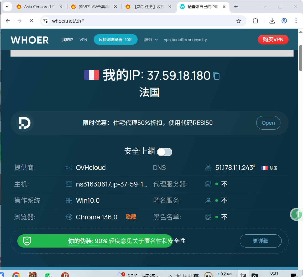Viewport: 303px width, 277px height.
Task: Click the orange 隐藏 link
Action: click(x=131, y=217)
